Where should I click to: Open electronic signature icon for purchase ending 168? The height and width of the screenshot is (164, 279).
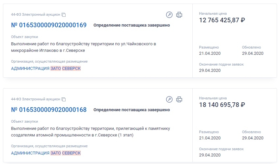click(x=169, y=99)
